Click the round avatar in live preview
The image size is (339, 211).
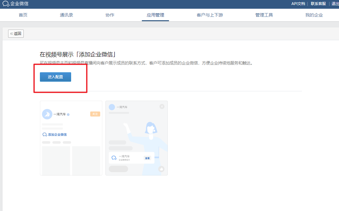(x=112, y=107)
